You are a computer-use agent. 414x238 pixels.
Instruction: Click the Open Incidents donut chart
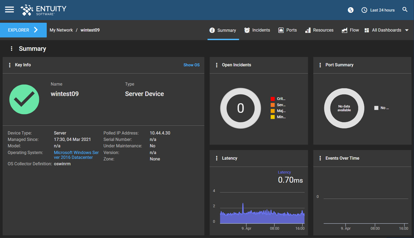pyautogui.click(x=241, y=108)
